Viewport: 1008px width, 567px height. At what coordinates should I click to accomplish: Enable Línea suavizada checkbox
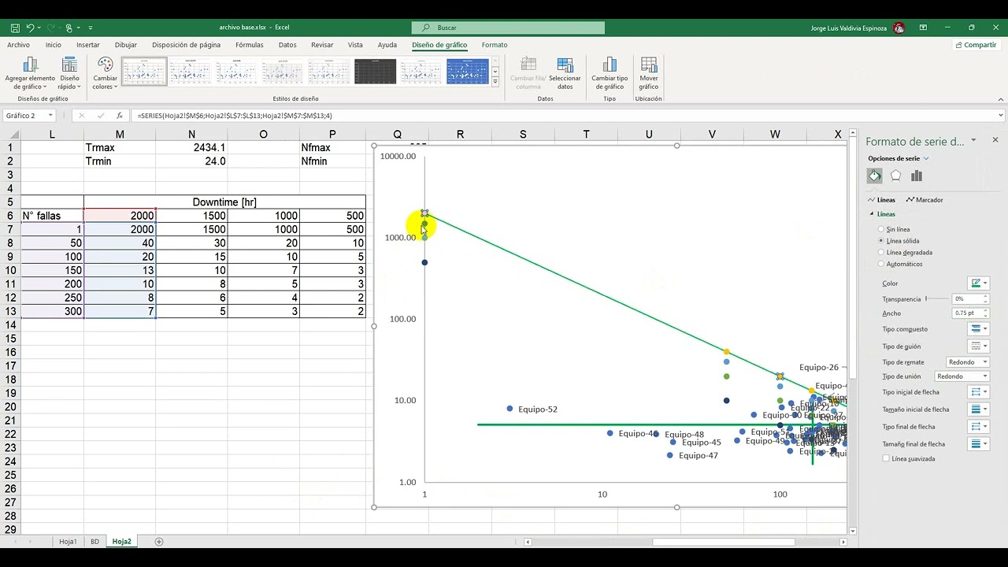pyautogui.click(x=886, y=458)
